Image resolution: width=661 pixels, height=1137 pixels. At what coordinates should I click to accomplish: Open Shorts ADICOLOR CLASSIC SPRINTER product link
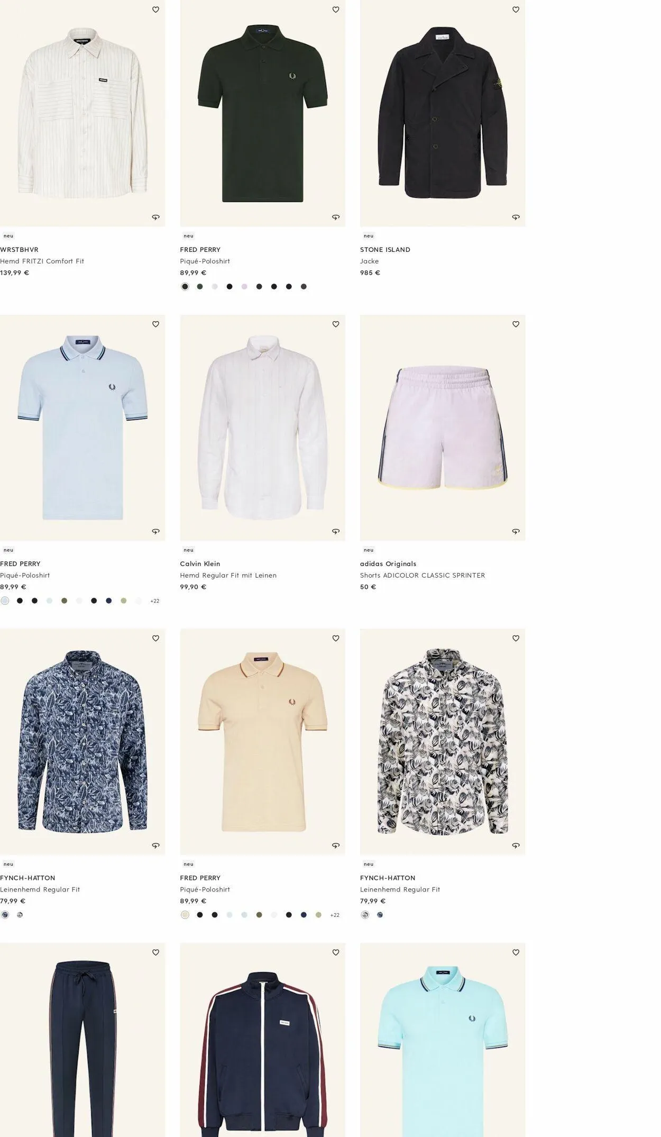pos(423,575)
